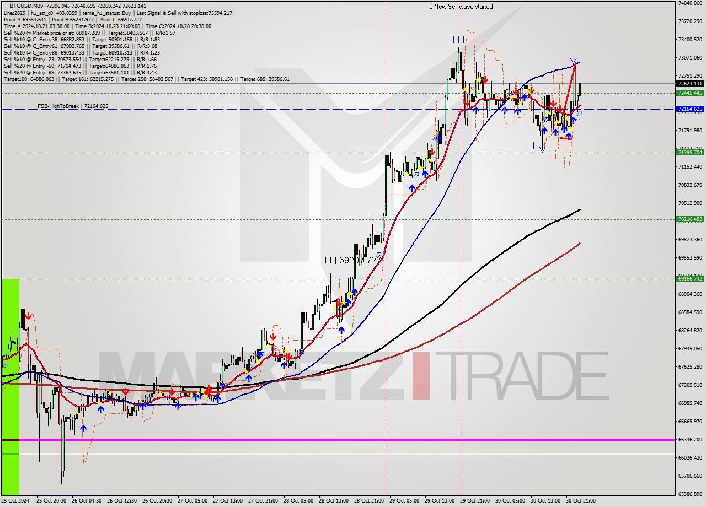Click the 70832.670 price axis label
This screenshot has width=706, height=507.
690,185
